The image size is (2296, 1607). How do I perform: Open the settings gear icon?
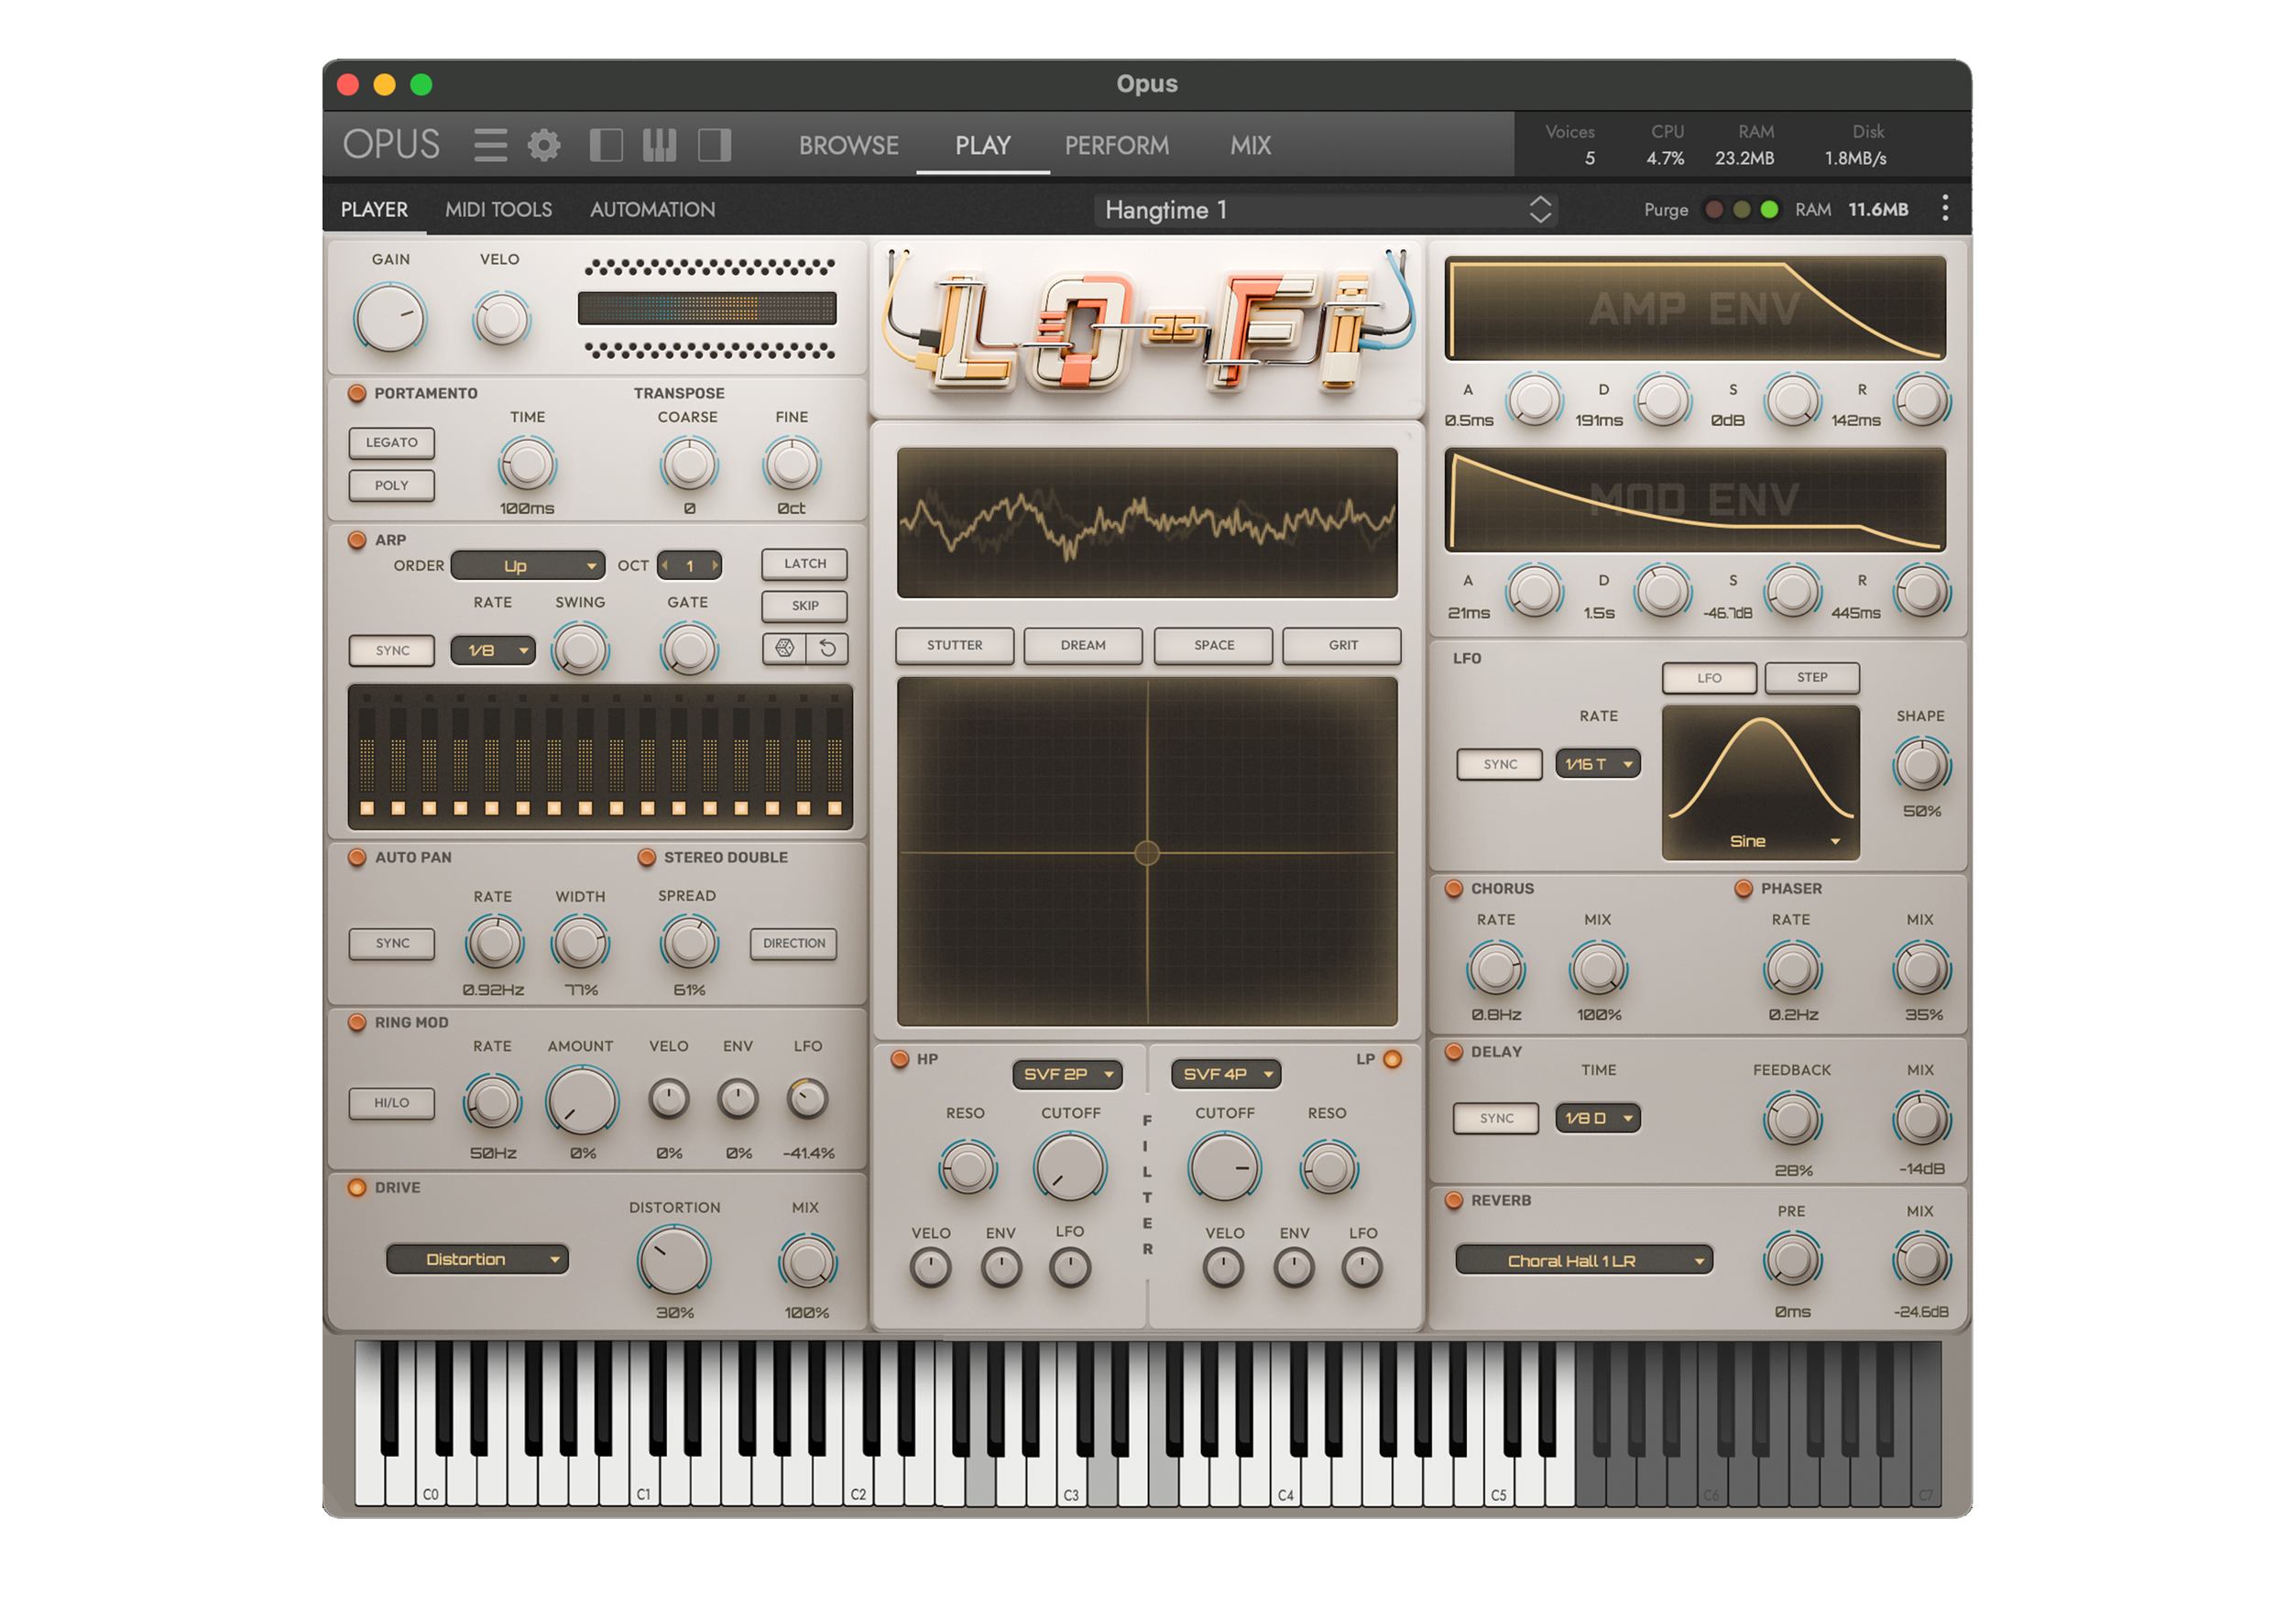pos(544,145)
